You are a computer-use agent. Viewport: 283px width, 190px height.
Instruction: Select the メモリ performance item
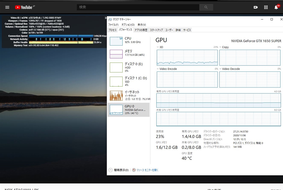click(x=129, y=54)
